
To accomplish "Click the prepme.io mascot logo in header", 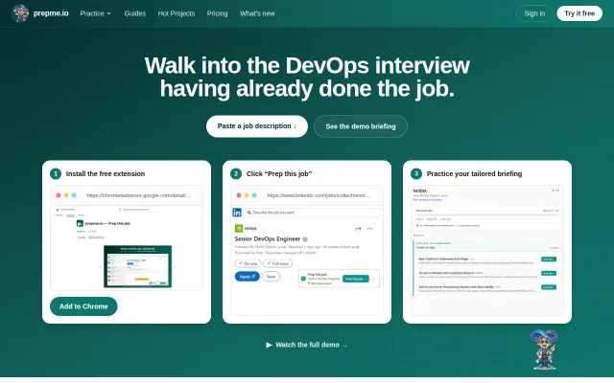I will (20, 13).
